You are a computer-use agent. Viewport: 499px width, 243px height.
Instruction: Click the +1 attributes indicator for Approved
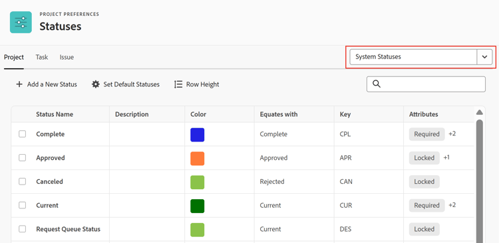(446, 157)
